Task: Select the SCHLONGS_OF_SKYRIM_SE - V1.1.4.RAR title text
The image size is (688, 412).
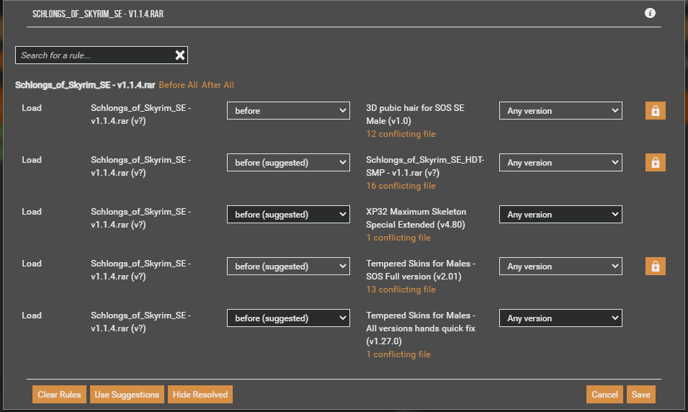Action: pyautogui.click(x=98, y=14)
